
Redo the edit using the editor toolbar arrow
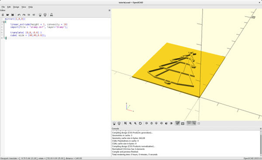coord(24,15)
